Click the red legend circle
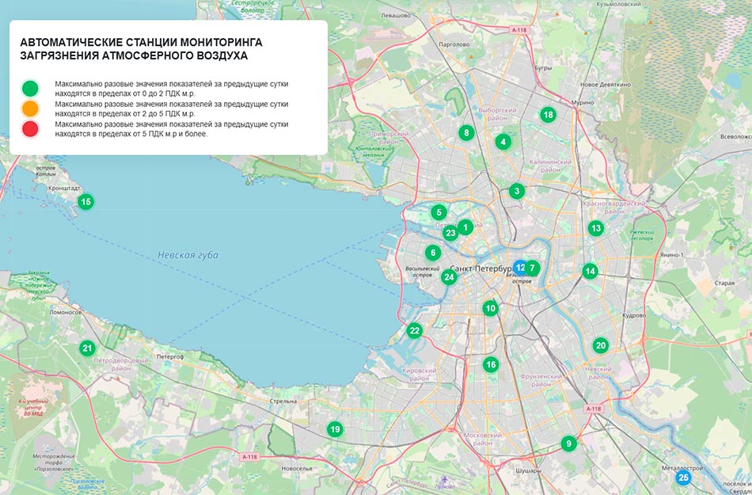Image resolution: width=752 pixels, height=495 pixels. 30,129
